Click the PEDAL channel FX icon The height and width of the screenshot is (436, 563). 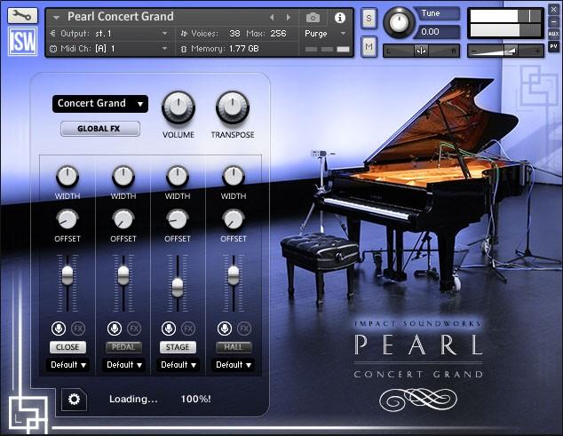[x=134, y=329]
